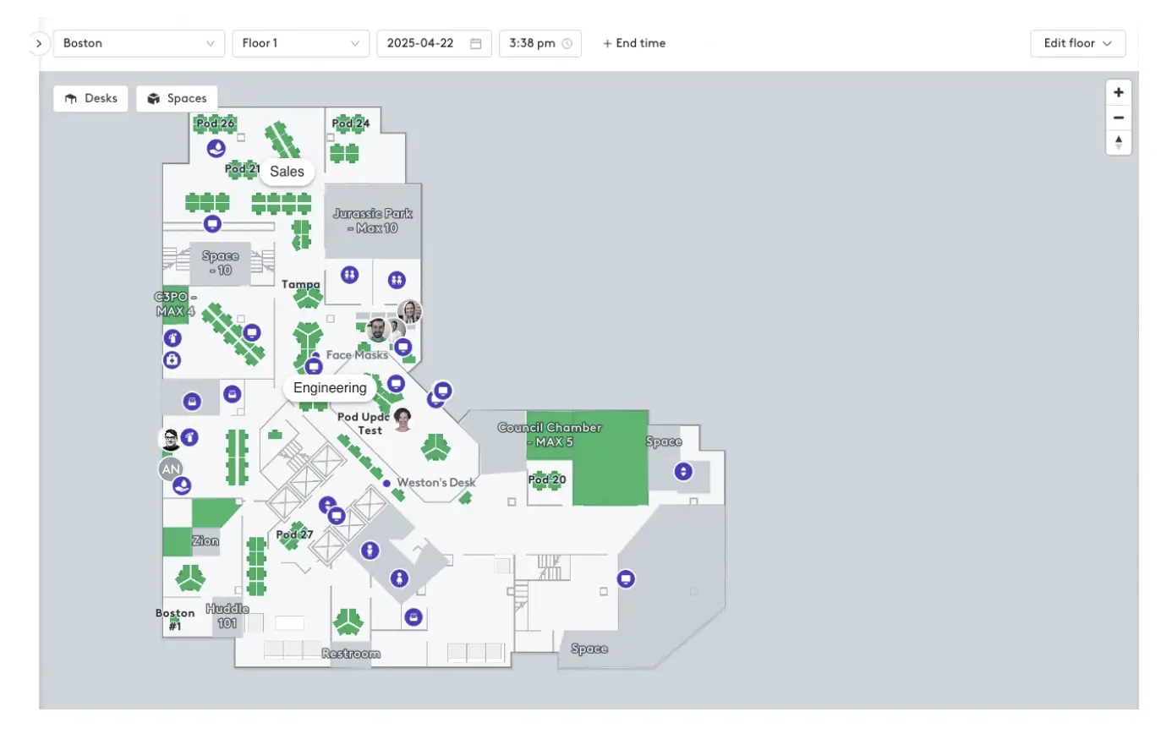Reset the map compass orientation
Image resolution: width=1172 pixels, height=734 pixels.
tap(1119, 142)
